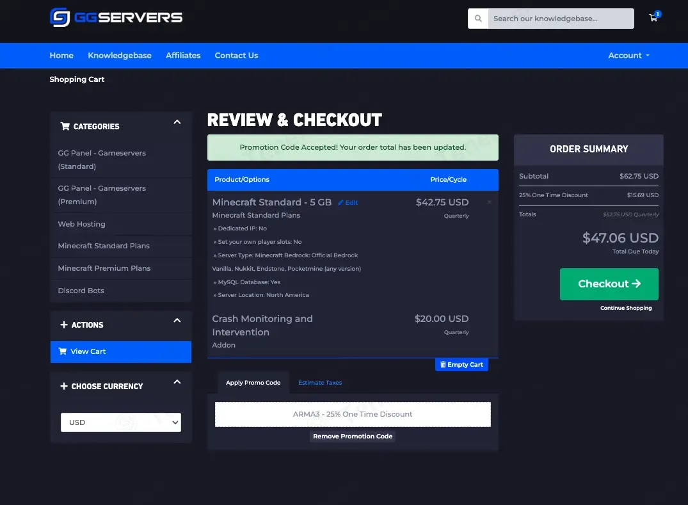
Task: Open the Account dropdown menu
Action: (x=628, y=56)
